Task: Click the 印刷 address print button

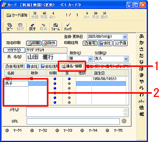Action: point(34,43)
